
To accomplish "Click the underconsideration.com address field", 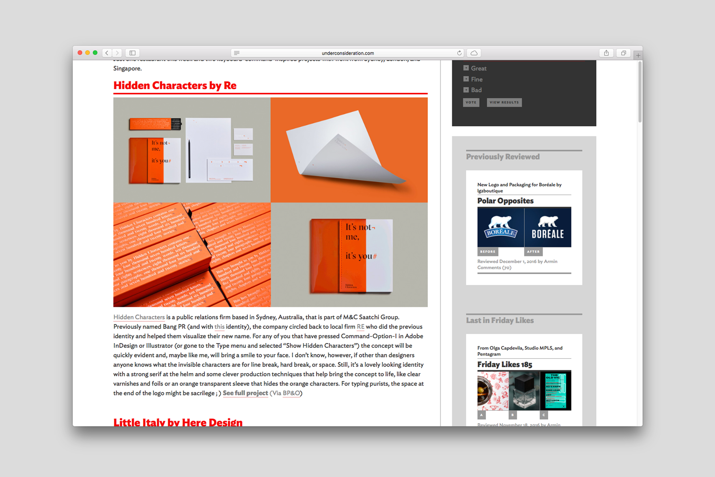I will click(347, 53).
